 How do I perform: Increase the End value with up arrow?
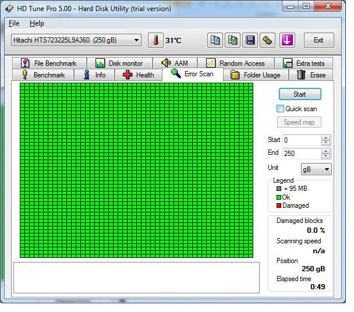(325, 151)
